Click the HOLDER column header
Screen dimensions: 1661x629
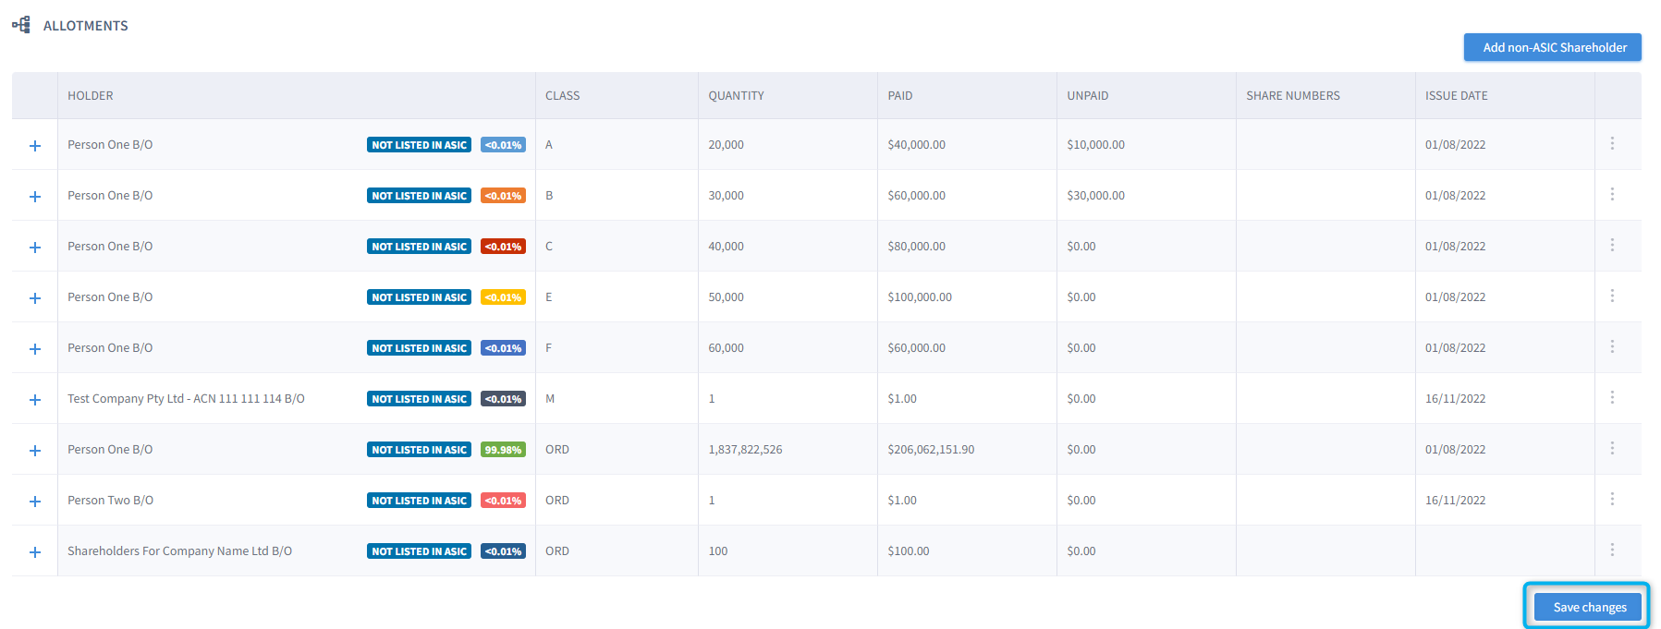[x=91, y=96]
